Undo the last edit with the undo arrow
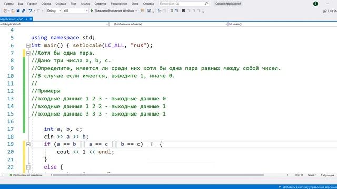Viewport: 337px width, 189px height. pos(30,10)
